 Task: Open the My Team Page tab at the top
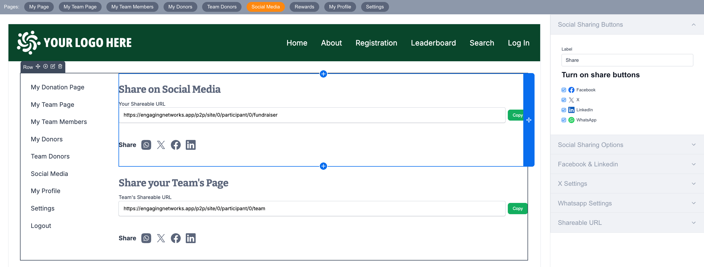click(x=80, y=7)
